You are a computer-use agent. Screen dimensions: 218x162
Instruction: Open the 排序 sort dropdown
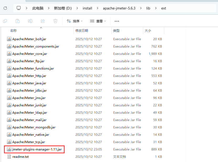(x=75, y=21)
